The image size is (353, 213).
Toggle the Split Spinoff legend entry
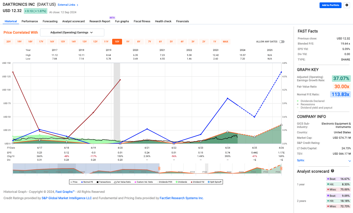[x=215, y=182]
